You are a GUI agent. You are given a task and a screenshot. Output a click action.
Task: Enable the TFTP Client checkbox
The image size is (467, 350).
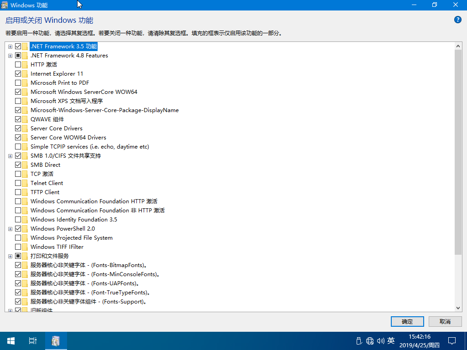point(18,192)
